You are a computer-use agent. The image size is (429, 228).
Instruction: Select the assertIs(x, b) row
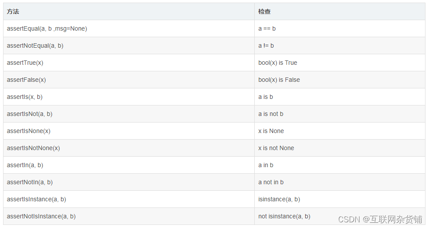coord(214,97)
